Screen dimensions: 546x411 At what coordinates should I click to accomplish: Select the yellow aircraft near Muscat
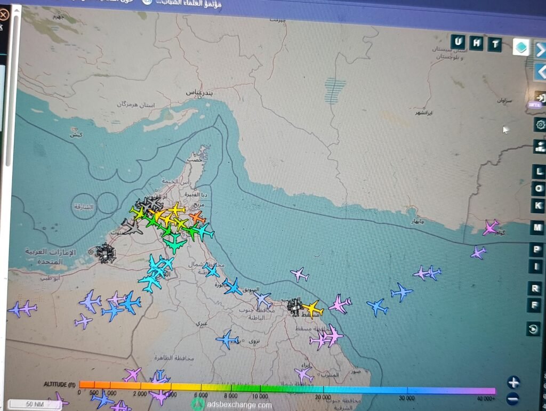[x=312, y=309]
